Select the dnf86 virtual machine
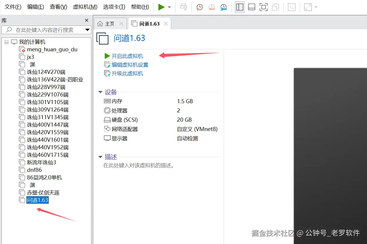This screenshot has height=244, width=367. (x=34, y=170)
